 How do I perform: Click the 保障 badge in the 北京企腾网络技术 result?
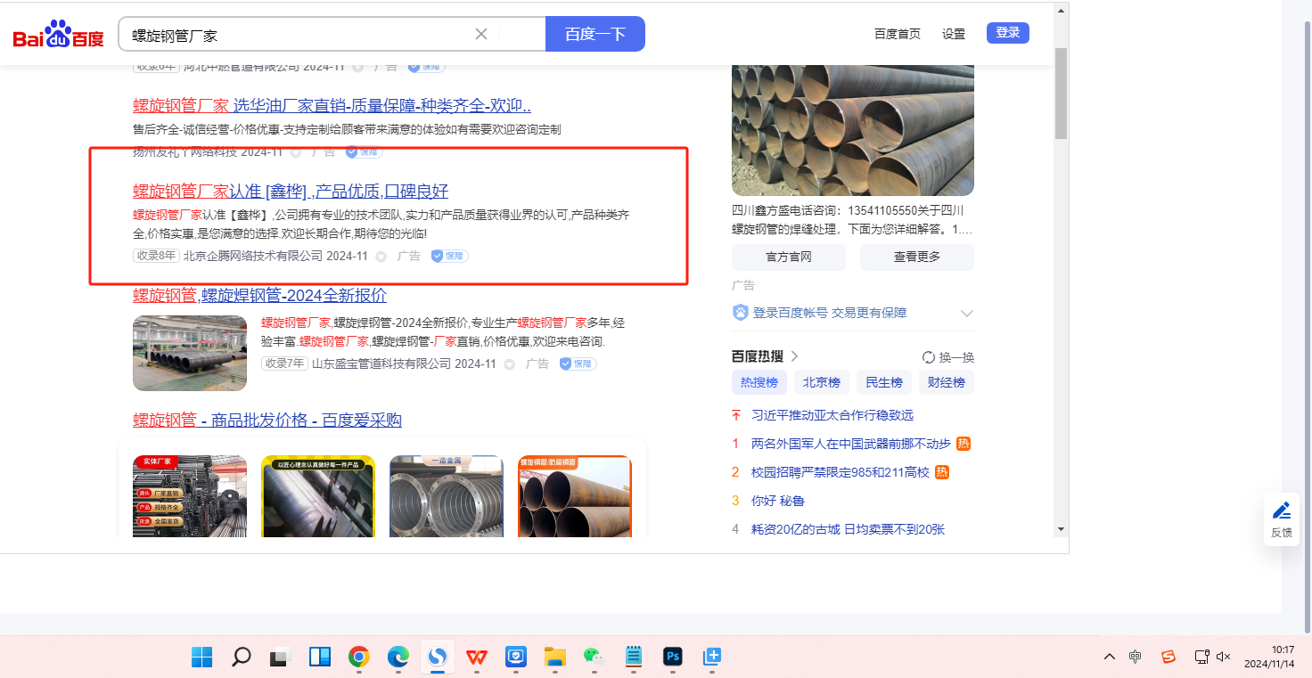click(449, 257)
